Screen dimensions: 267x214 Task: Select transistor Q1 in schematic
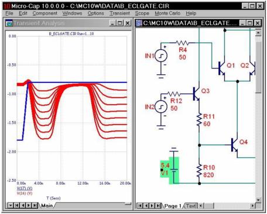pyautogui.click(x=222, y=68)
